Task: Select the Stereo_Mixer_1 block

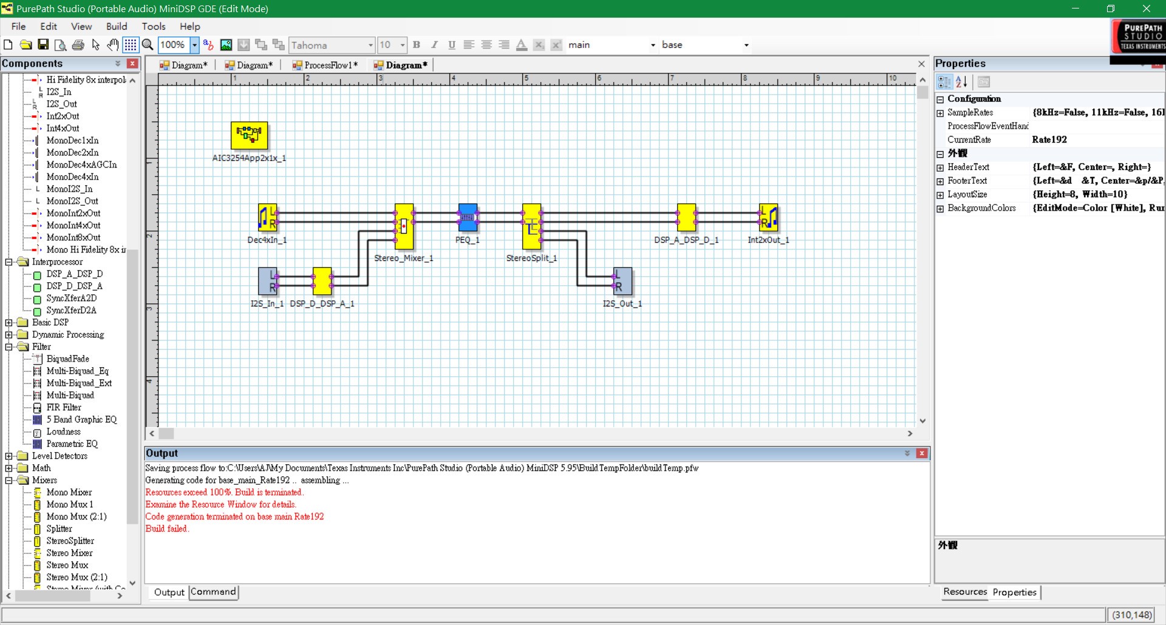Action: tap(404, 226)
